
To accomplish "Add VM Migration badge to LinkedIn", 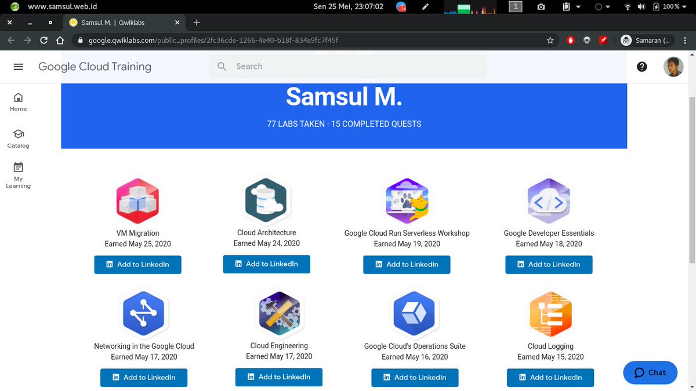I will coord(138,264).
